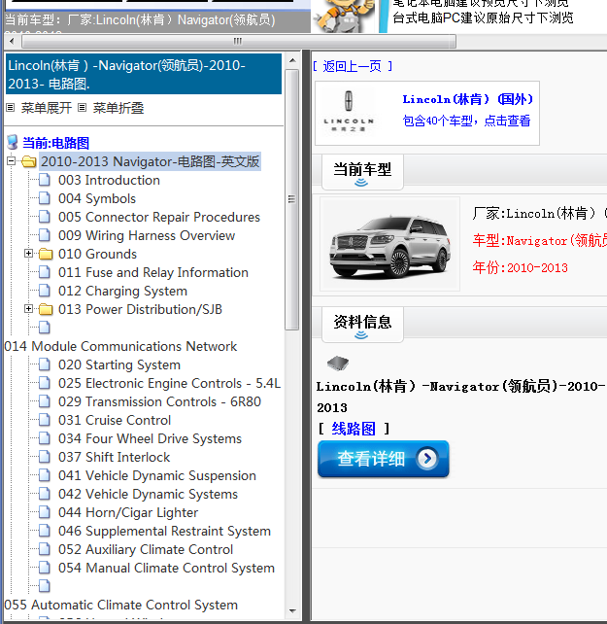This screenshot has height=624, width=607.
Task: Click document icon for 025 Electronic Engine Controls
Action: coord(45,383)
